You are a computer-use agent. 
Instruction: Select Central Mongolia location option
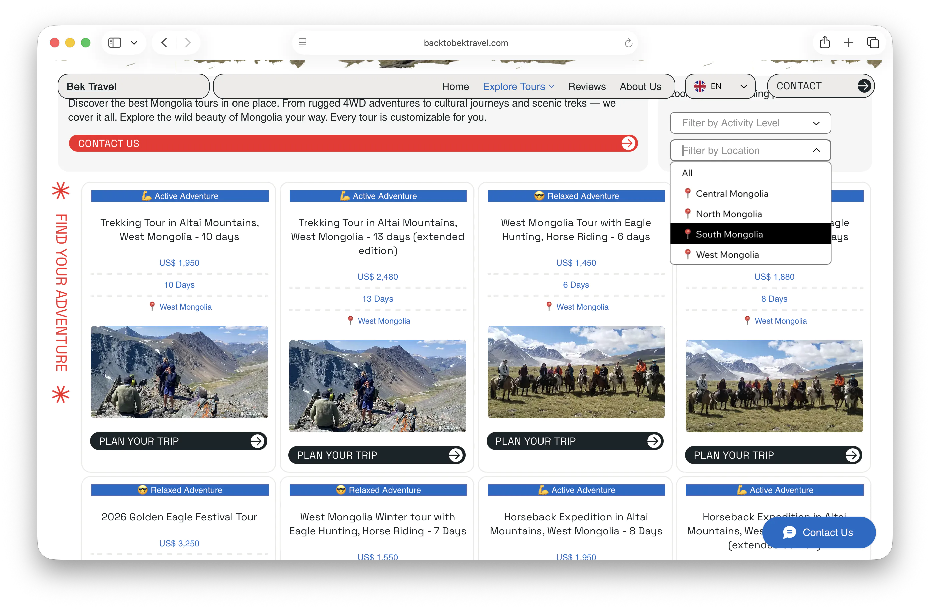click(x=750, y=194)
